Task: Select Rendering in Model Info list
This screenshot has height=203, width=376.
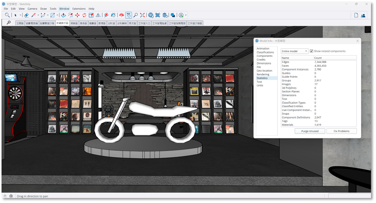Action: (x=263, y=74)
